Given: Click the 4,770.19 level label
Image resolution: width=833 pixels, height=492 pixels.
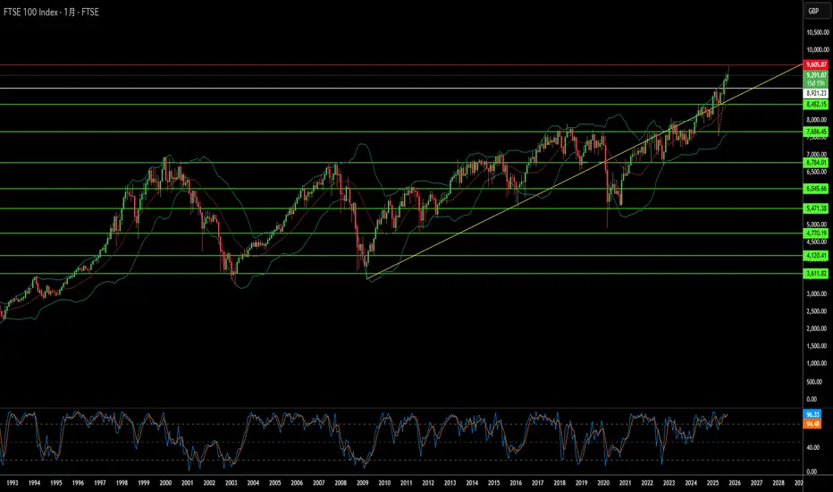Looking at the screenshot, I should [816, 233].
